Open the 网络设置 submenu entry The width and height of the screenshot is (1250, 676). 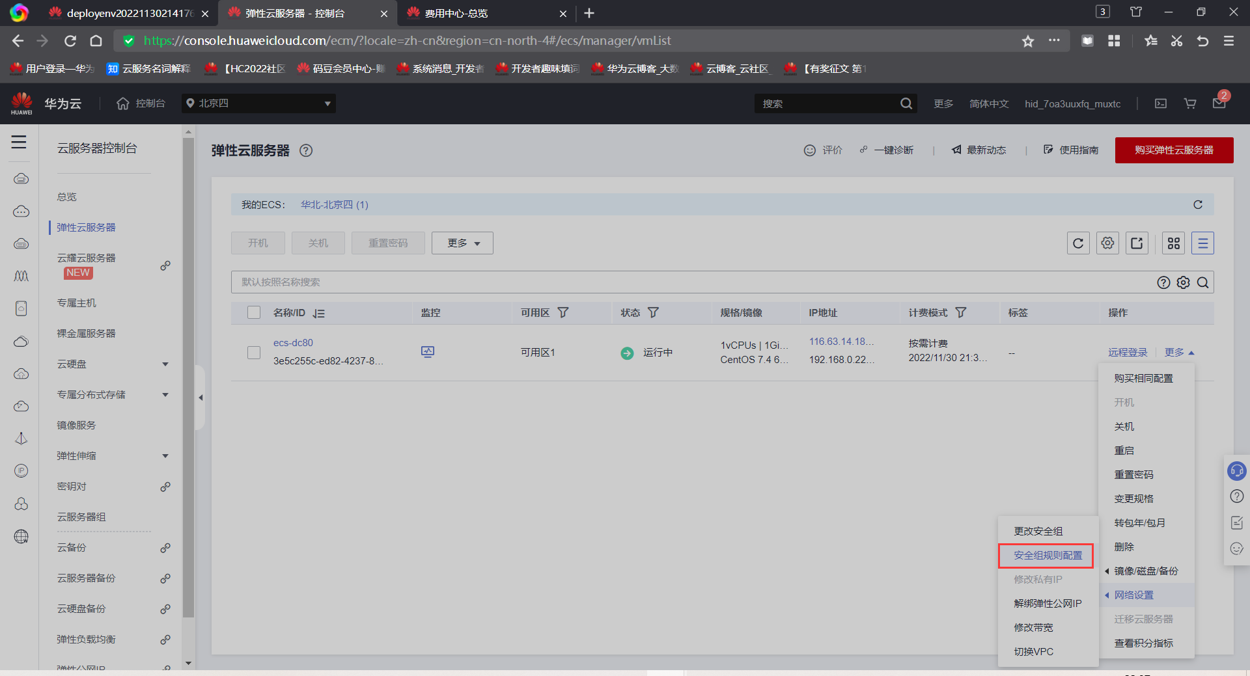click(x=1146, y=595)
